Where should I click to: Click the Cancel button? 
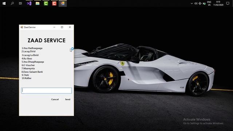pos(55,99)
